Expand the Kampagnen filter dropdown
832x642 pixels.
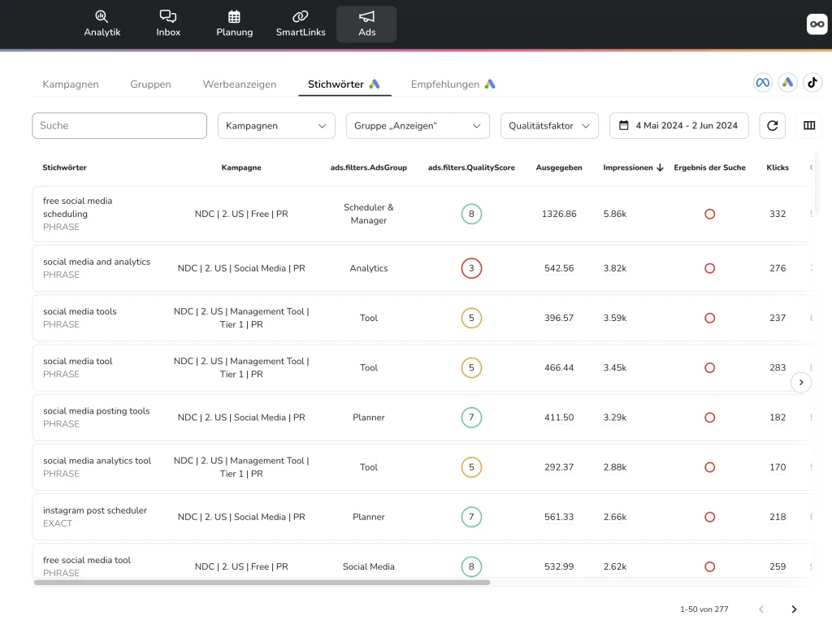[x=276, y=126]
